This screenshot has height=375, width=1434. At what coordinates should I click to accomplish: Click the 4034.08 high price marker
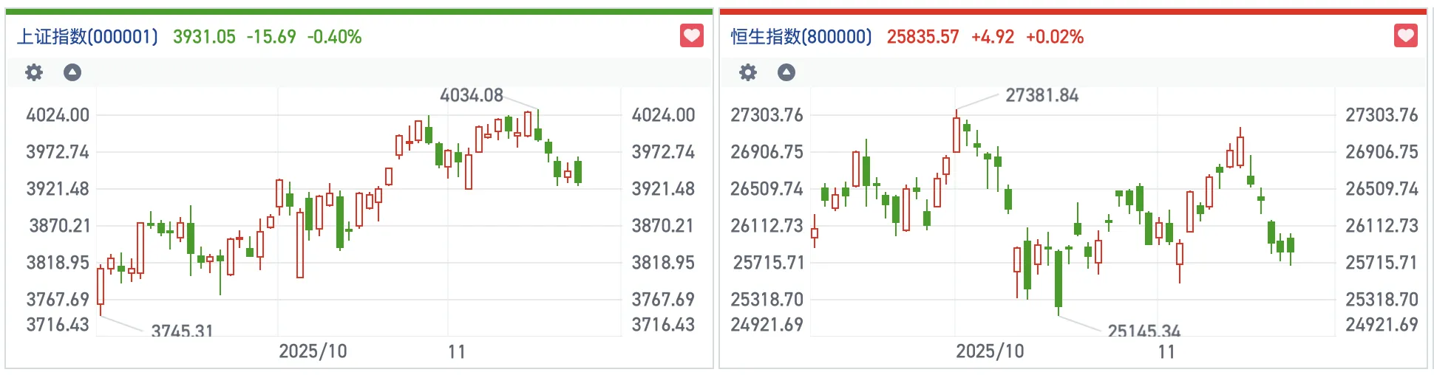point(471,95)
